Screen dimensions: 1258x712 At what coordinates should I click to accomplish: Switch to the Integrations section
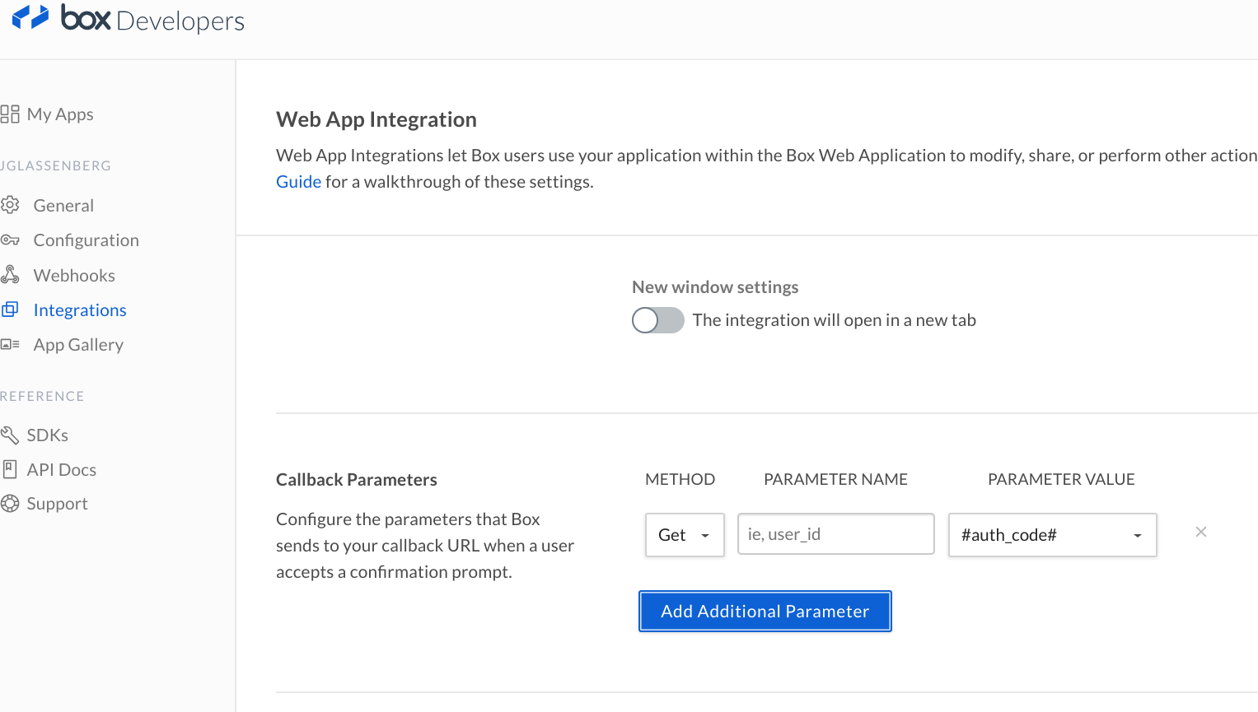(x=79, y=309)
